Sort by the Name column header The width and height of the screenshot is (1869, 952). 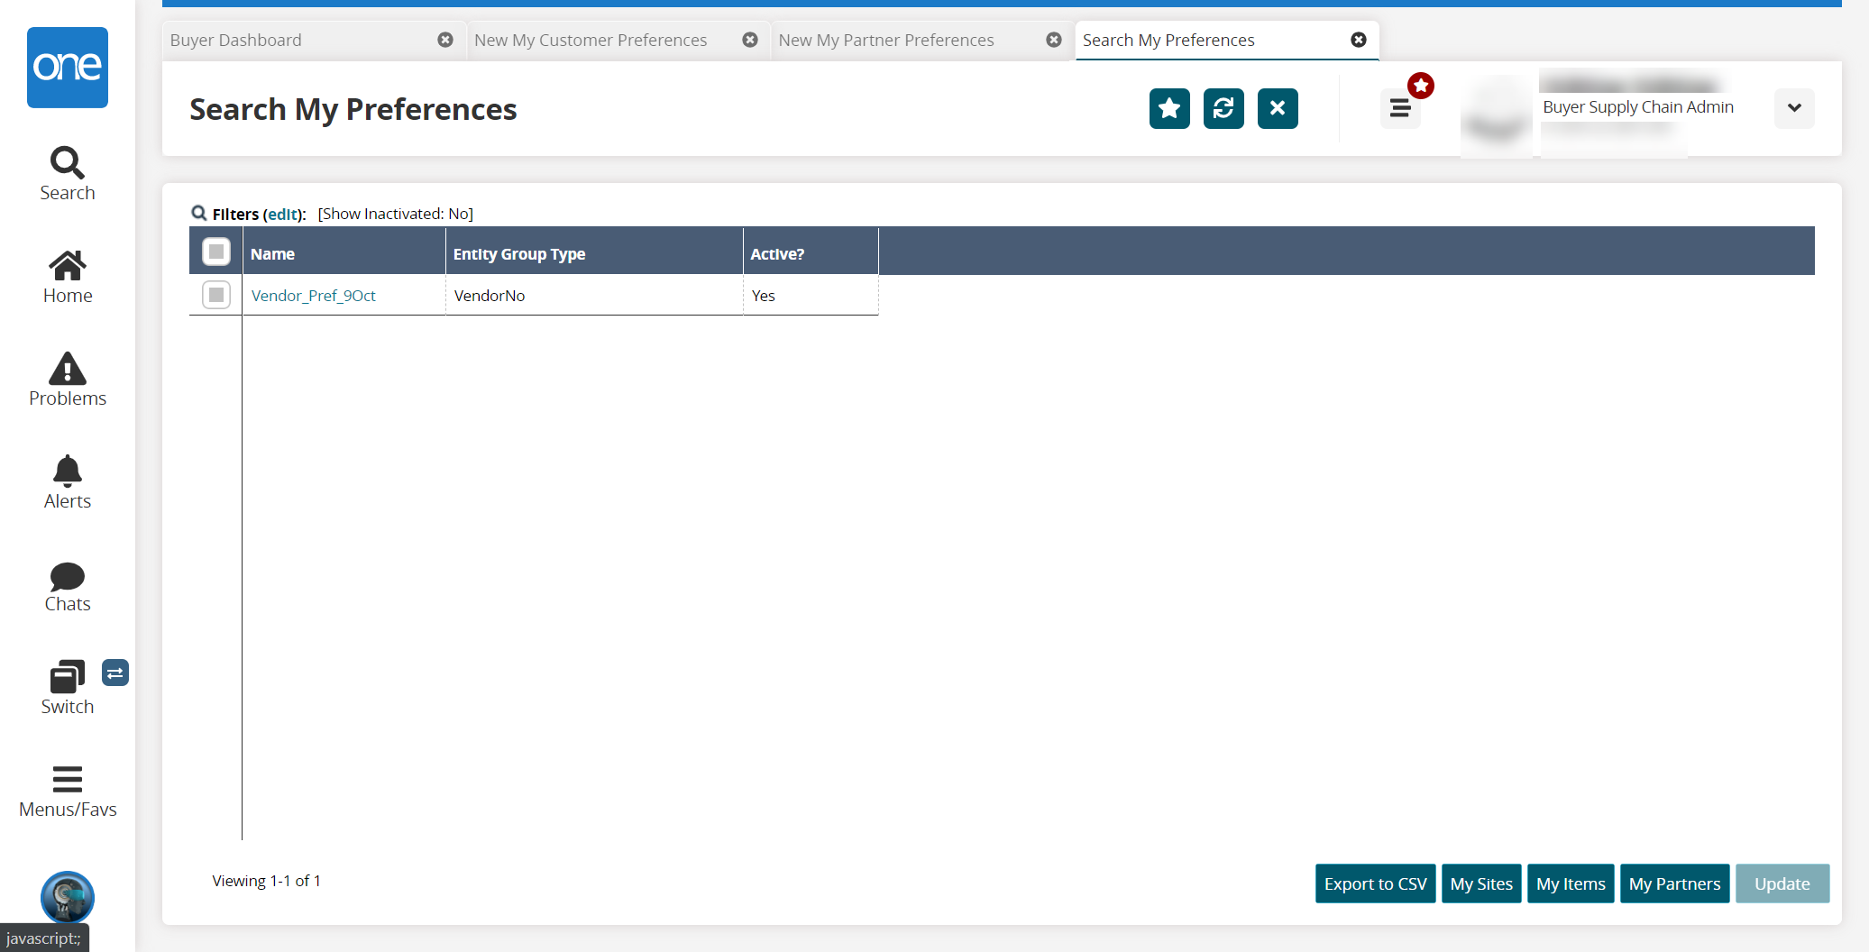pos(344,253)
